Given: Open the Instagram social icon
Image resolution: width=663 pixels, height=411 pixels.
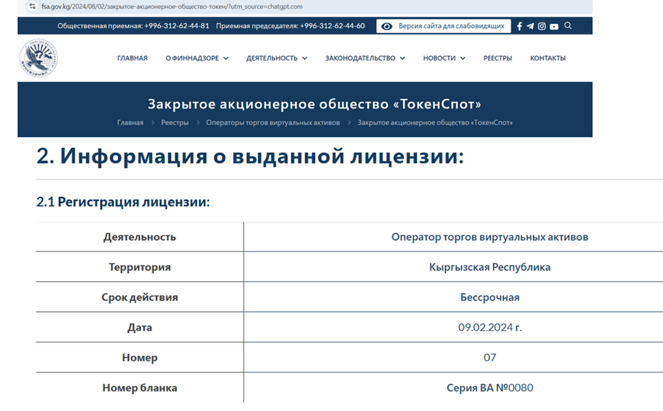Looking at the screenshot, I should pos(542,26).
